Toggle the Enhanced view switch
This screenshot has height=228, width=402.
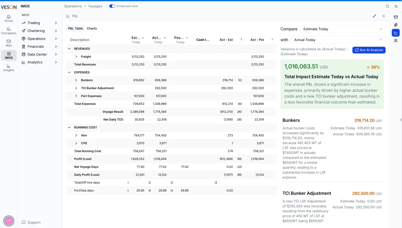tap(112, 6)
